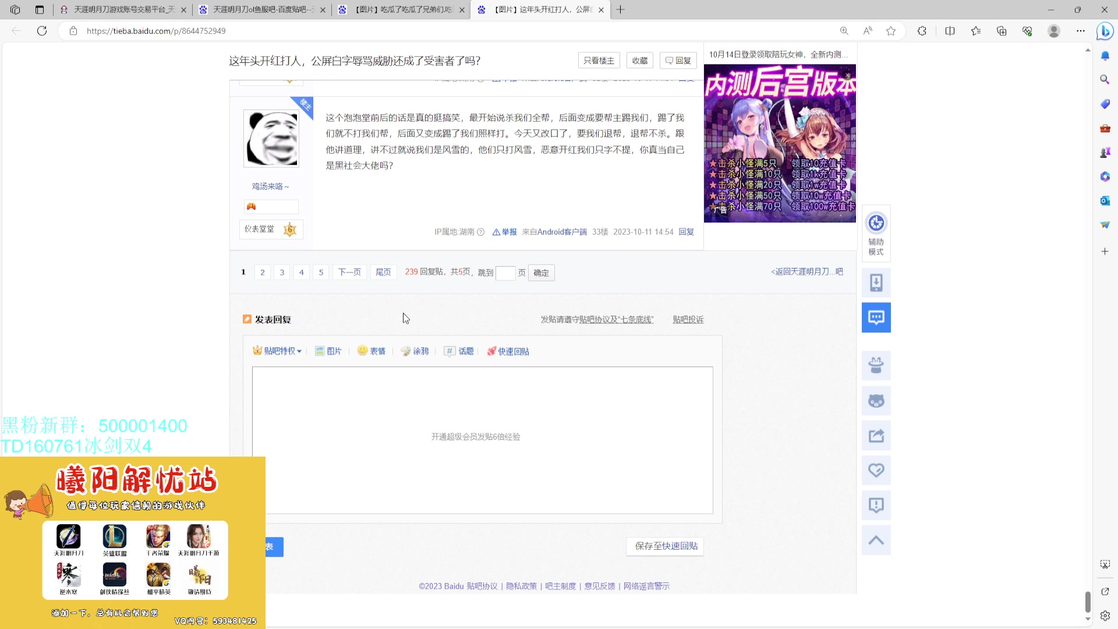Toggle the highlighted comment panel icon

pyautogui.click(x=876, y=317)
